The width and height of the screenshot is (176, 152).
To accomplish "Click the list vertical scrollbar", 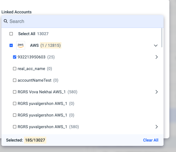I will pos(162,37).
